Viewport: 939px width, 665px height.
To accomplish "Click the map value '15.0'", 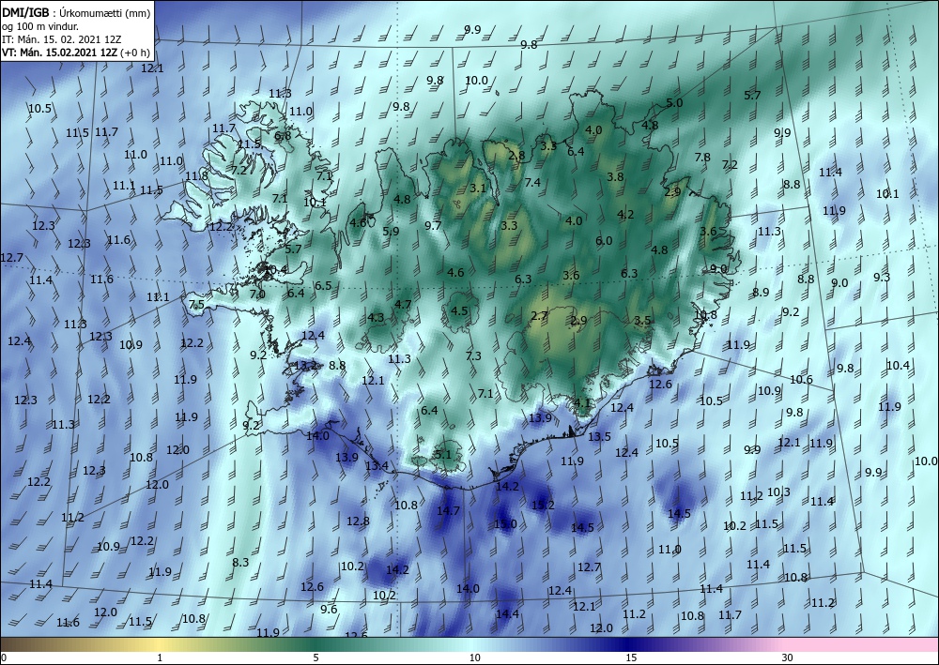I will (x=505, y=524).
